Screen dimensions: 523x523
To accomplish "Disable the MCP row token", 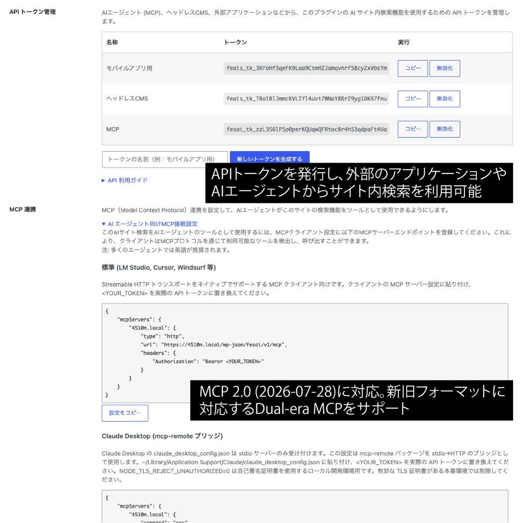I will click(x=445, y=129).
